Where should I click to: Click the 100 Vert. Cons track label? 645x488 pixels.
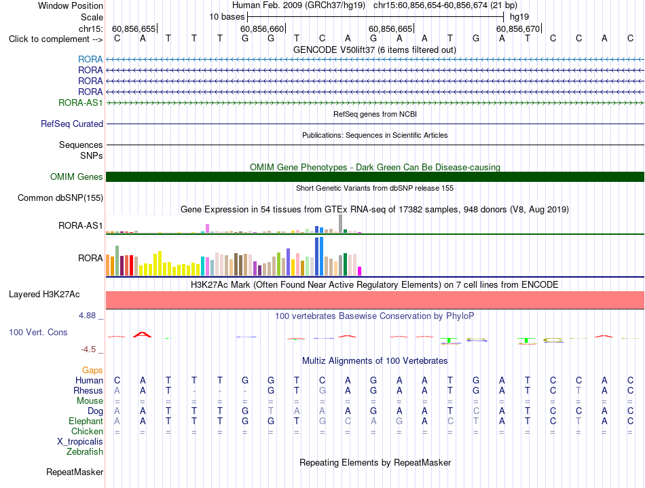point(38,332)
